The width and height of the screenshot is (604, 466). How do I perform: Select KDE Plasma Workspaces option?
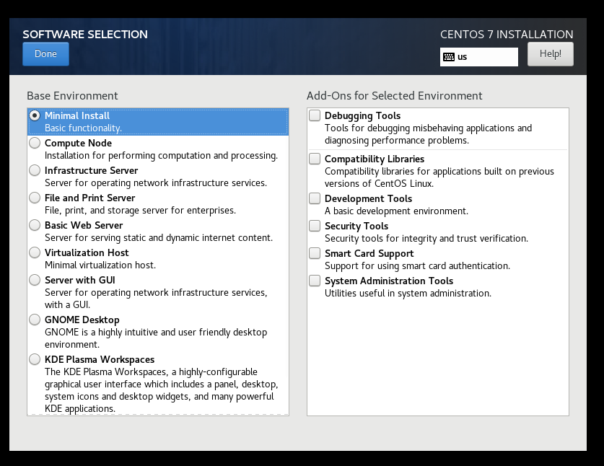tap(35, 359)
